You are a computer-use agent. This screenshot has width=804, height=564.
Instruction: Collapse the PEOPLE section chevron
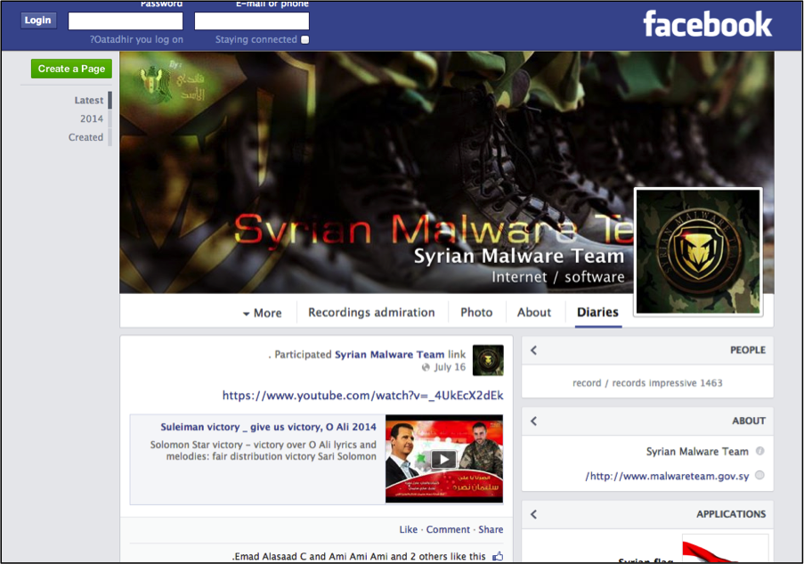click(534, 350)
